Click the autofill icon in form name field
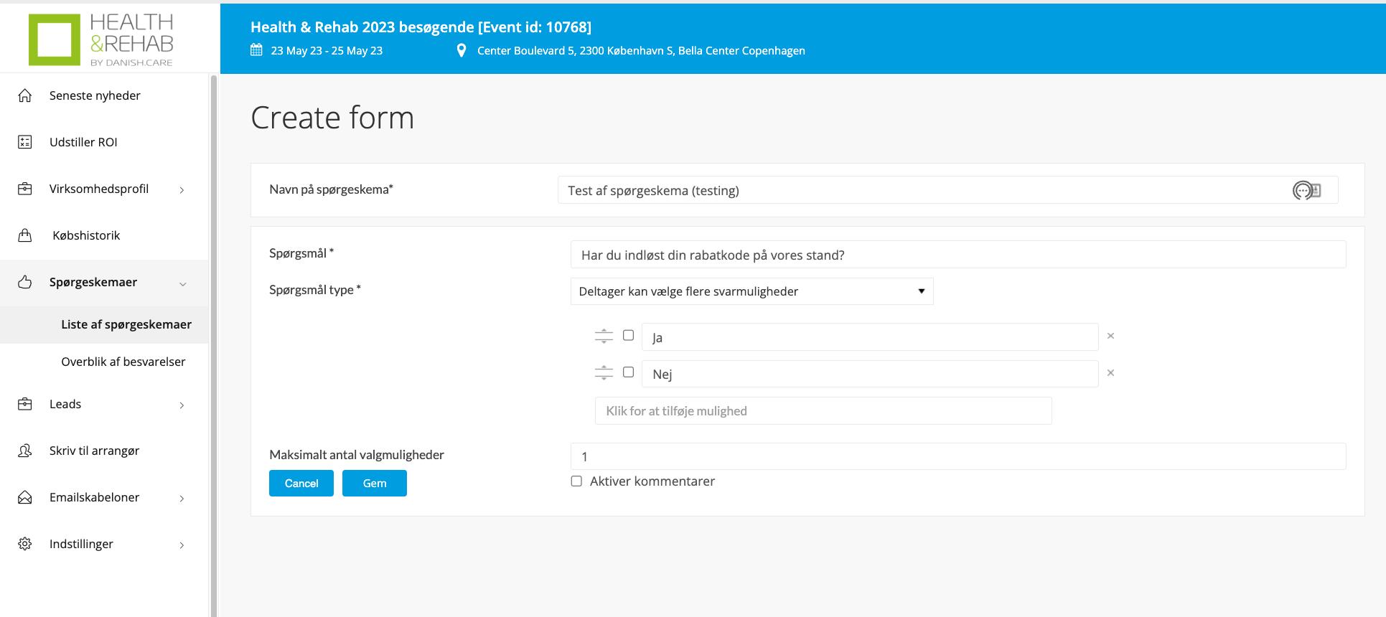 pyautogui.click(x=1306, y=190)
